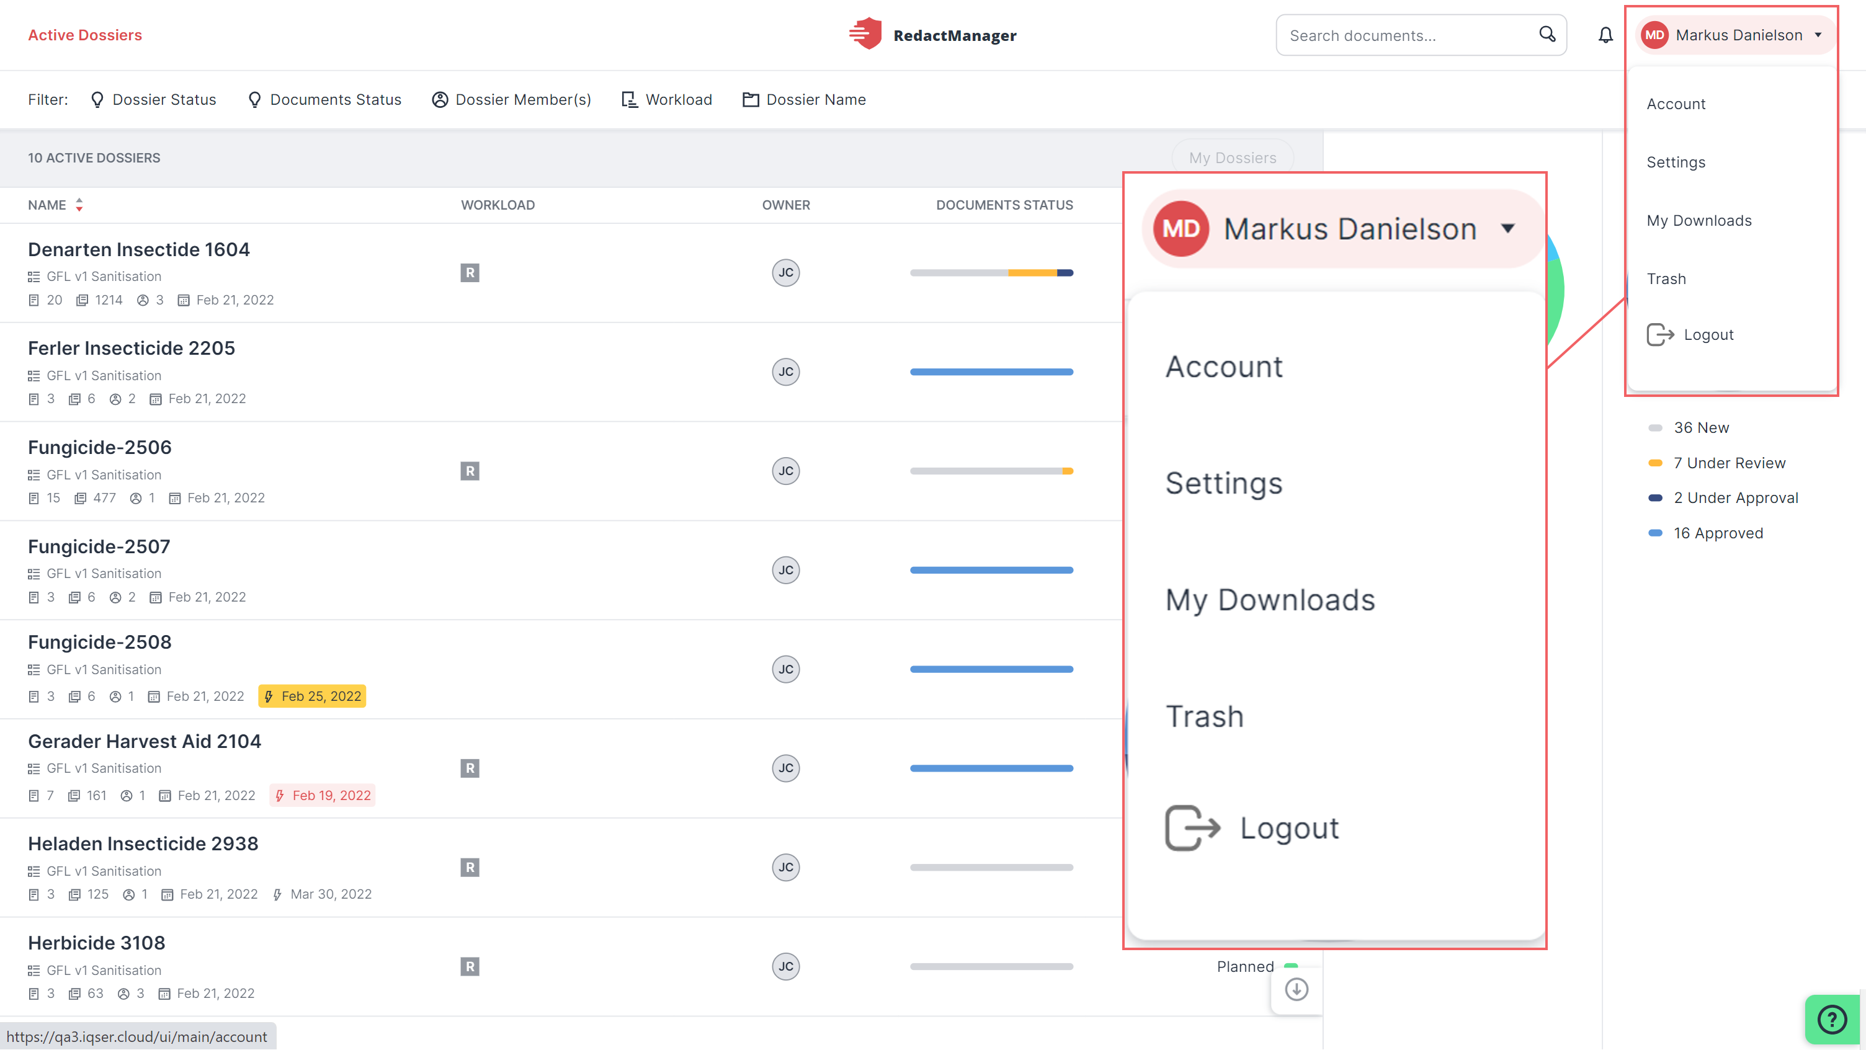Select Account from the user menu
Image resolution: width=1866 pixels, height=1050 pixels.
(1676, 104)
